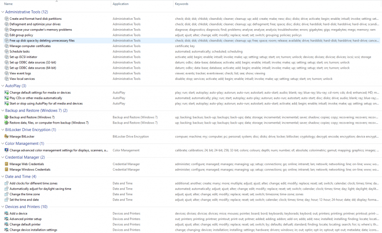The image size is (382, 233).
Task: Click Application cell of Manage BitLocker row
Action: tap(131, 137)
